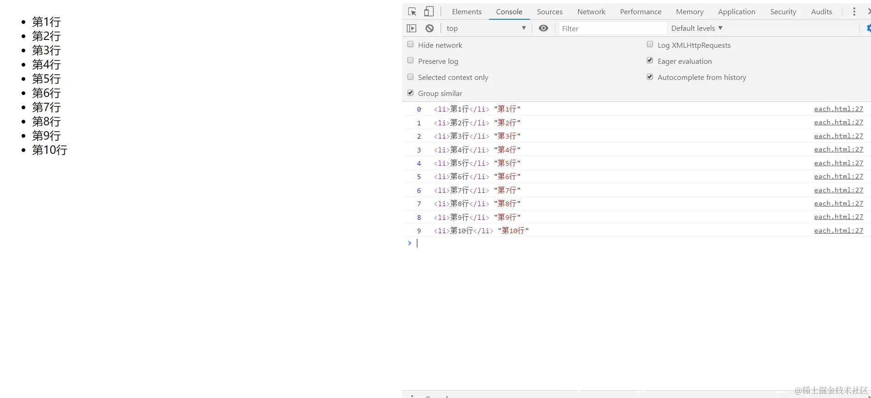
Task: Click page list item 第4行
Action: tap(46, 65)
